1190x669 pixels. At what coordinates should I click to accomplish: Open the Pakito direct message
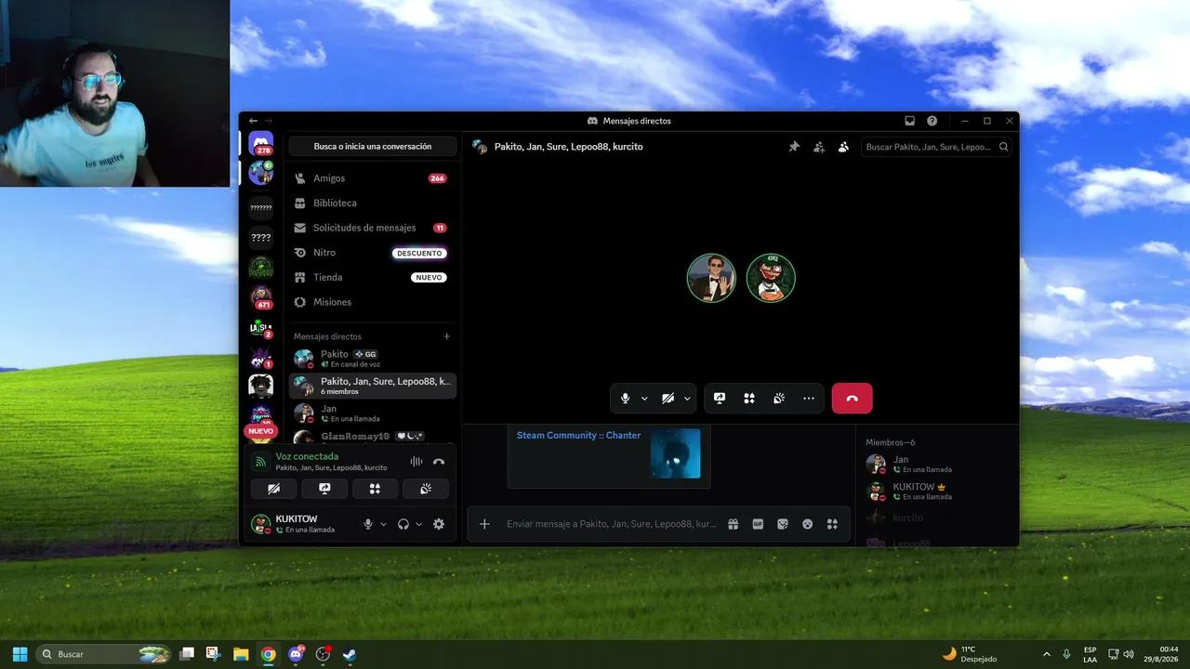[x=373, y=359]
